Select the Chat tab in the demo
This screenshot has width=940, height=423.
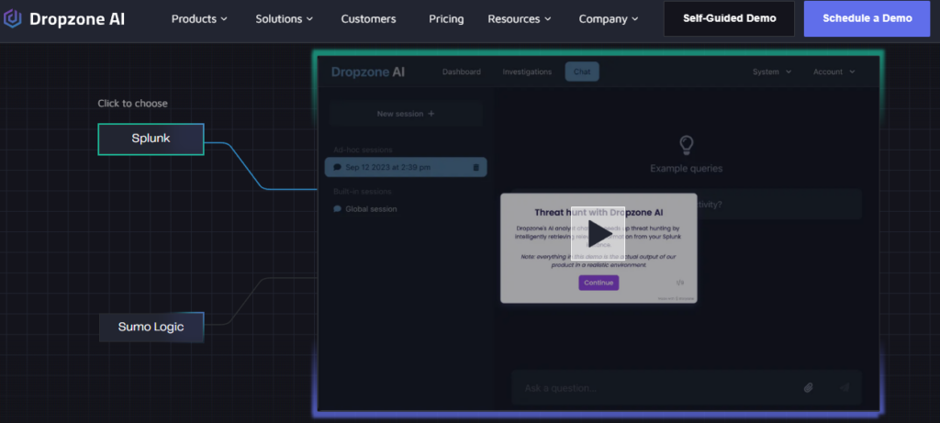pyautogui.click(x=581, y=72)
